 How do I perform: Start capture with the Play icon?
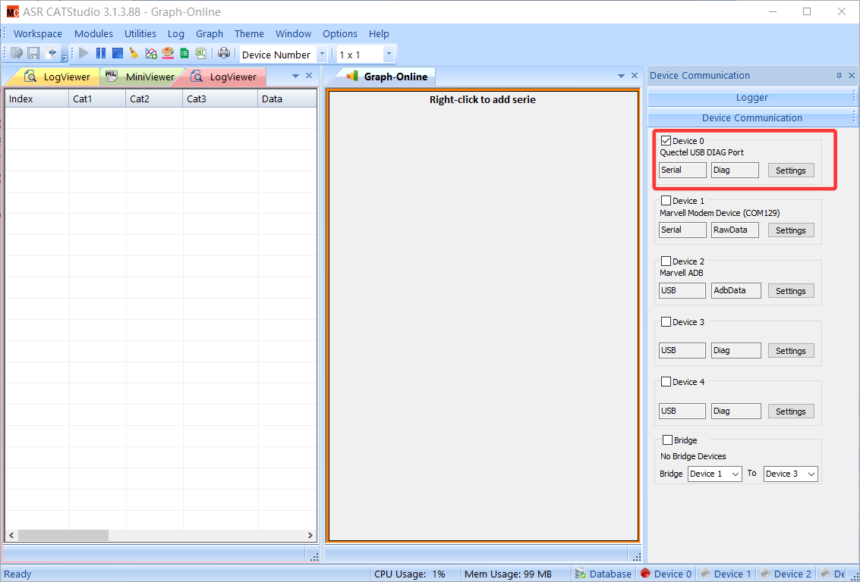tap(84, 53)
